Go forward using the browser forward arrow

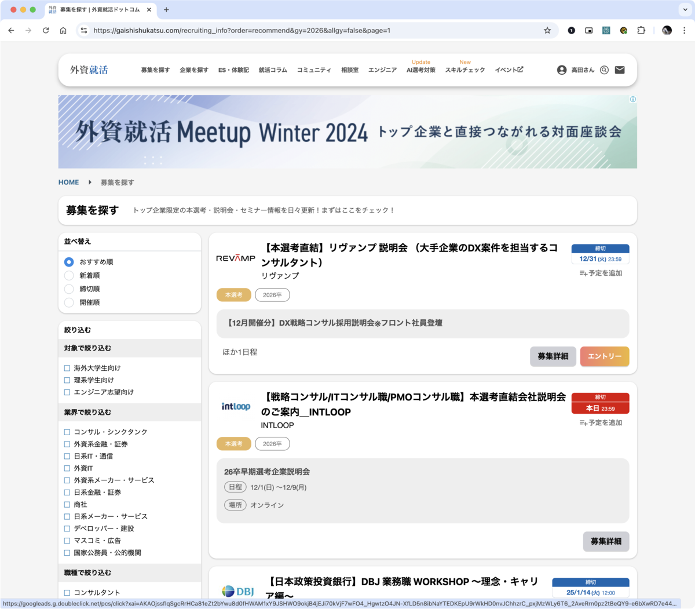[x=28, y=30]
